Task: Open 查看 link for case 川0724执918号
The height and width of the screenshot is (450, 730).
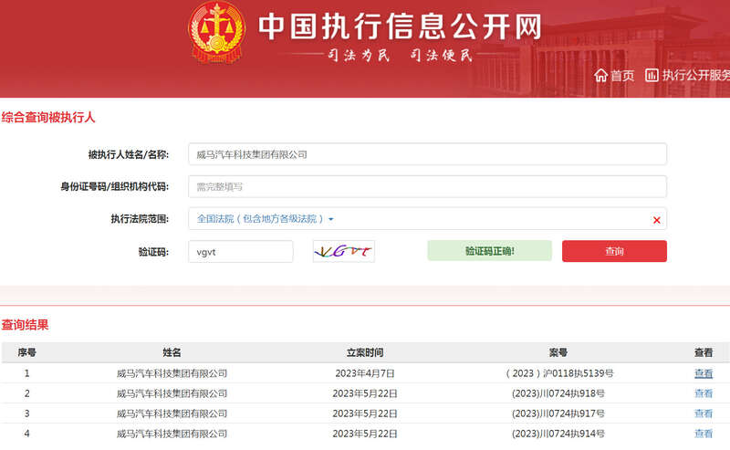Action: tap(703, 393)
